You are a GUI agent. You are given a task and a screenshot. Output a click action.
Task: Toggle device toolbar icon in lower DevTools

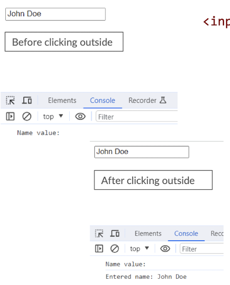coord(115,234)
